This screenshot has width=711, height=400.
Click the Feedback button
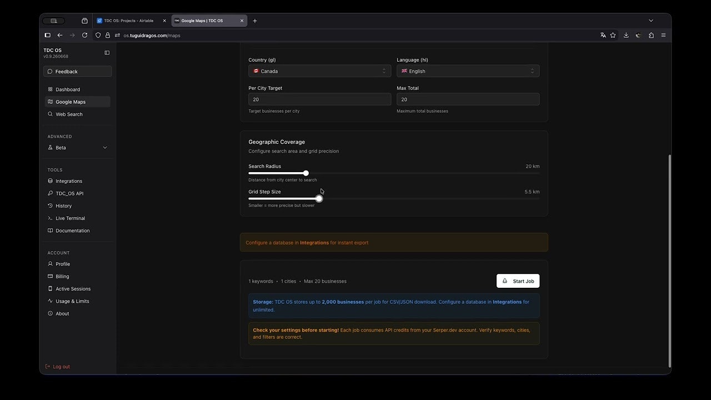tap(77, 72)
